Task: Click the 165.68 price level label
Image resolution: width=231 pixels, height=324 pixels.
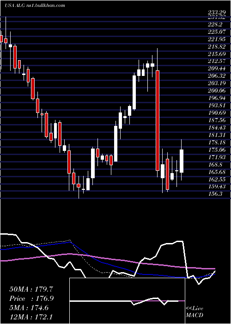Action: (217, 172)
